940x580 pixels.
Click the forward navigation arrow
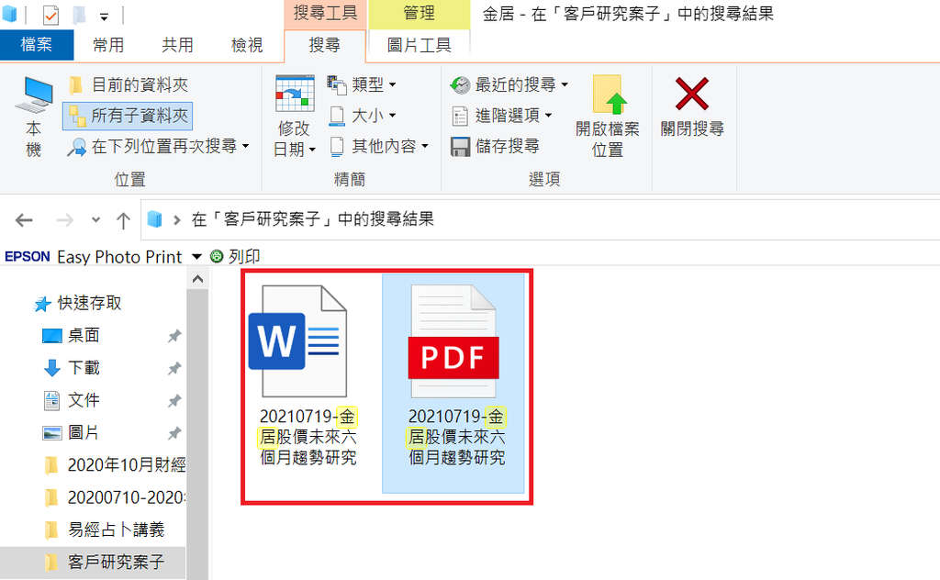click(x=65, y=220)
